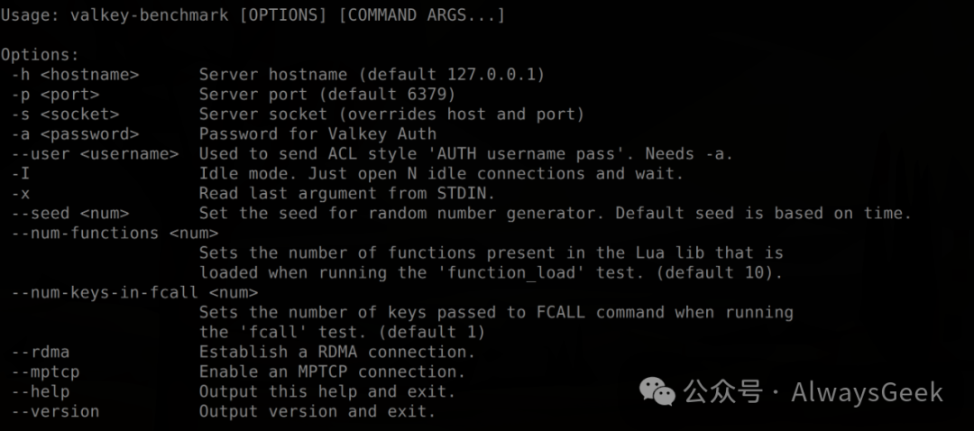
Task: Click the --seed <num> option
Action: (70, 213)
